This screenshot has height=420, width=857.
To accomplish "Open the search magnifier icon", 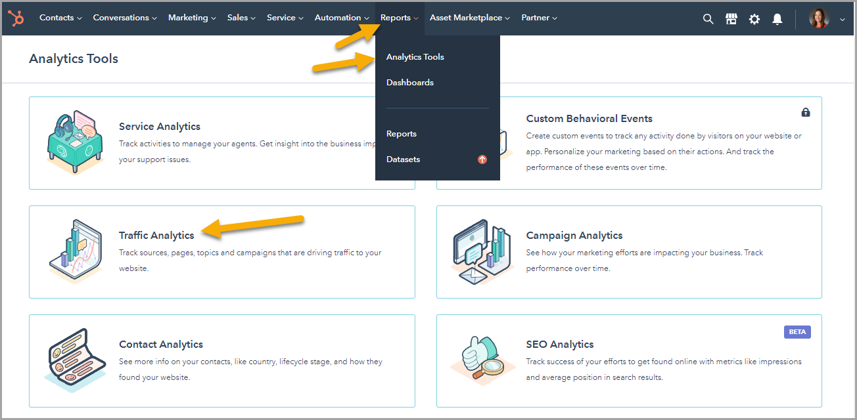I will pos(708,19).
